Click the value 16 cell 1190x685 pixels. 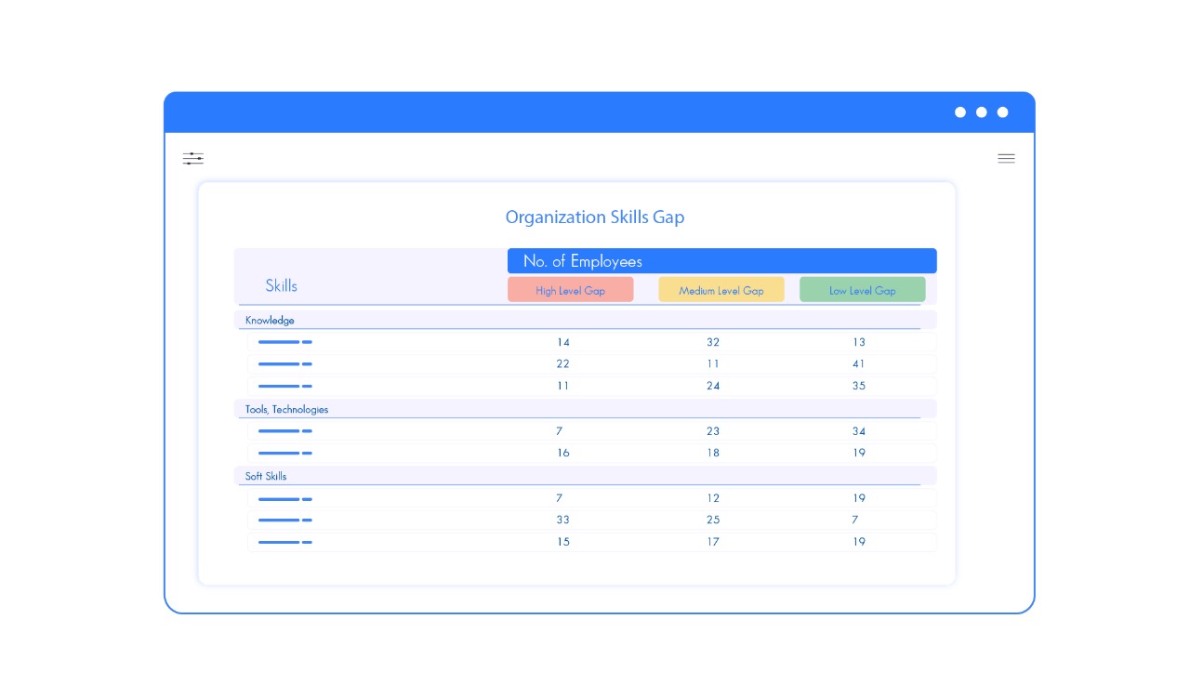[x=563, y=454]
